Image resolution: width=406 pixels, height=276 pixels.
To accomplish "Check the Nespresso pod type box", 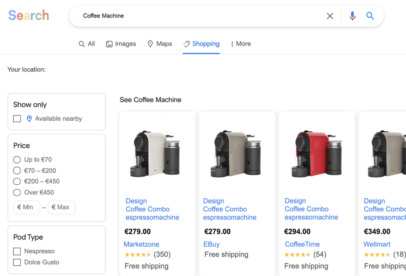I will pos(17,251).
